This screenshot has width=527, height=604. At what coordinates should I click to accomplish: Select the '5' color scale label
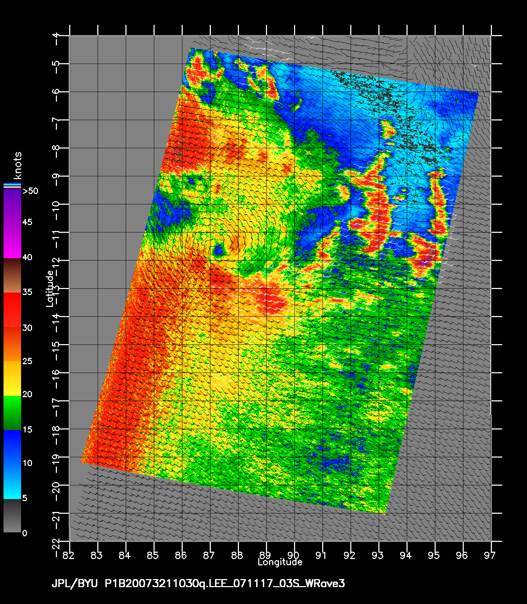(25, 498)
